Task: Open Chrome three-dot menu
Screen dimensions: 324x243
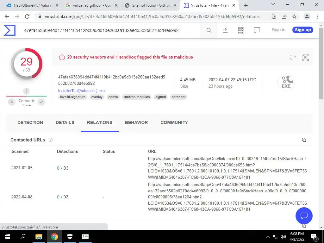Action: [x=317, y=16]
